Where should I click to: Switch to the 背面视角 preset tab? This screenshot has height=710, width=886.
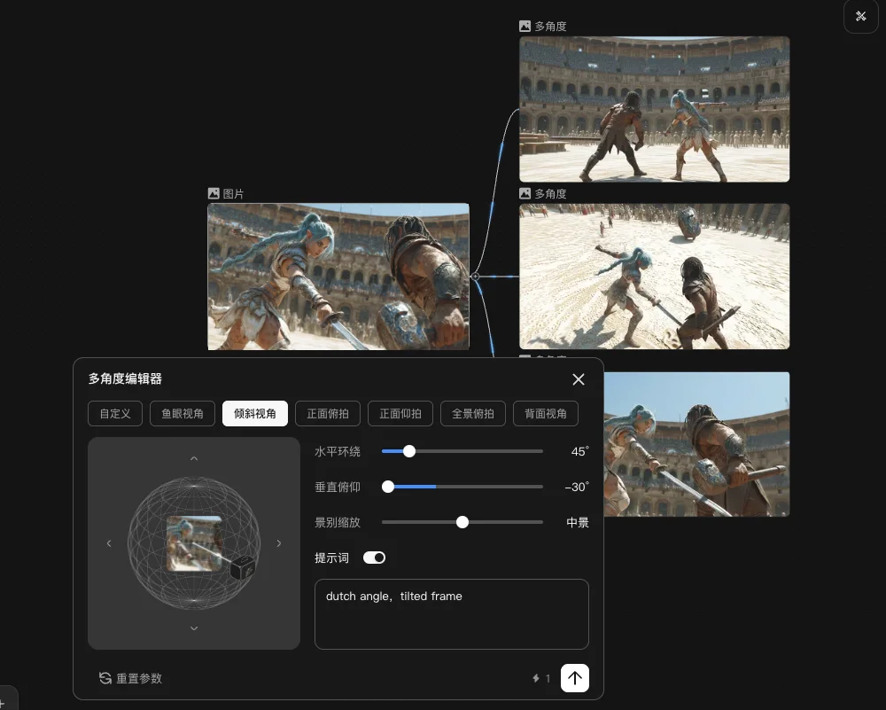[545, 413]
